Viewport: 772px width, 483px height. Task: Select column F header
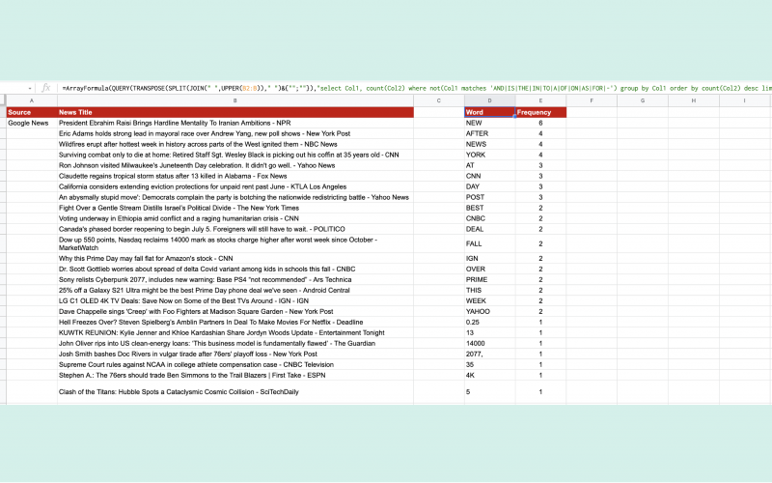(592, 100)
